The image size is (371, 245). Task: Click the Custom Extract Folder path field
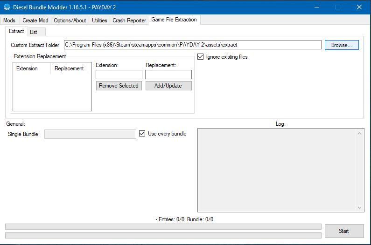click(193, 45)
